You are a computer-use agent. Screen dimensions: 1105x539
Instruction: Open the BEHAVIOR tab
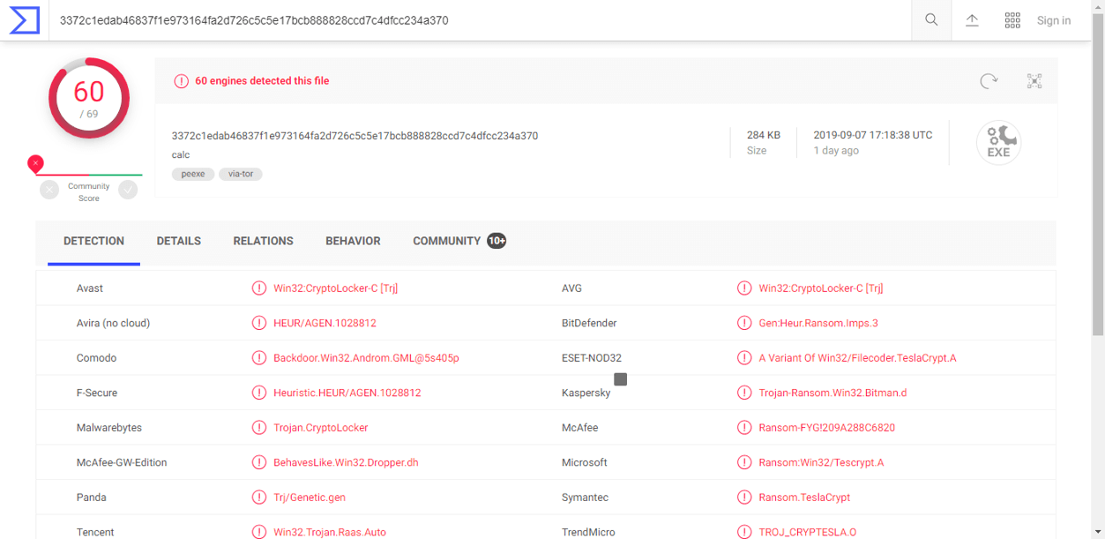353,241
